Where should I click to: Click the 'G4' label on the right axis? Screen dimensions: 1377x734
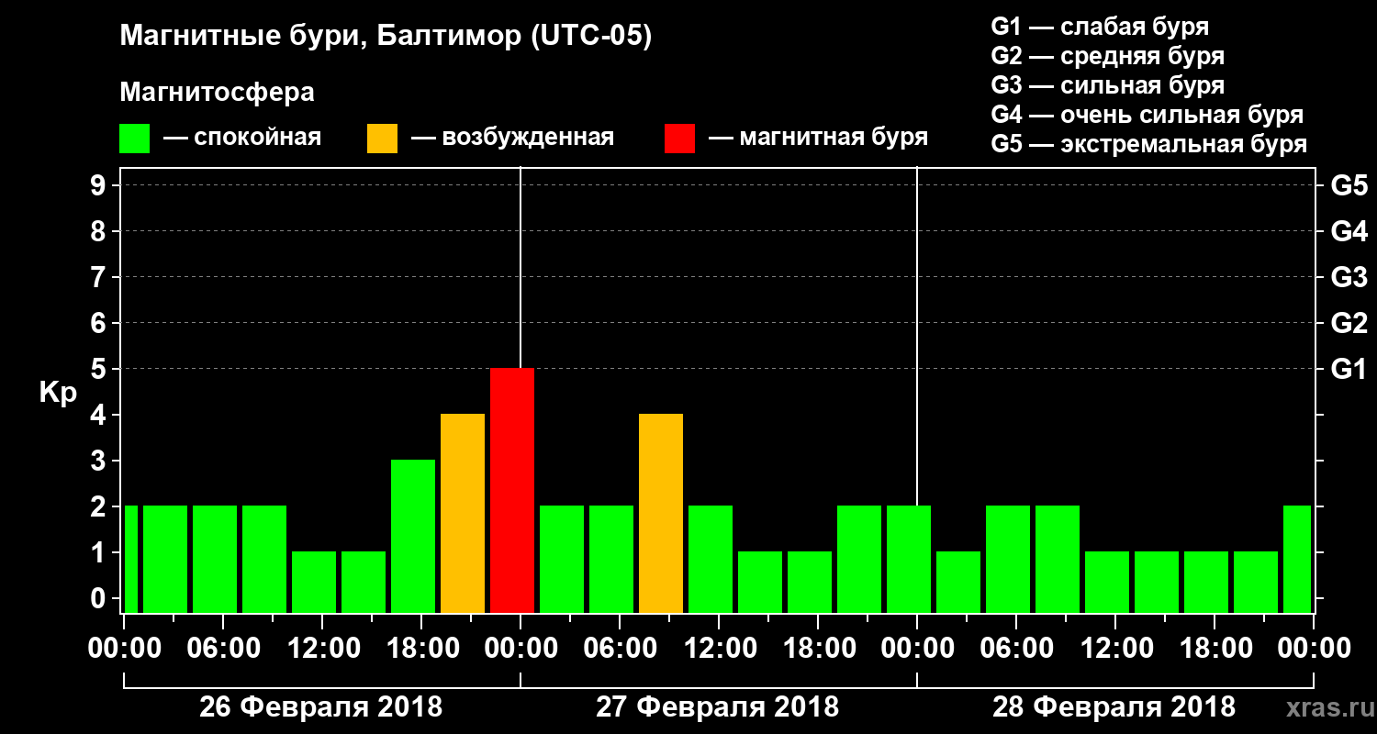[1349, 231]
